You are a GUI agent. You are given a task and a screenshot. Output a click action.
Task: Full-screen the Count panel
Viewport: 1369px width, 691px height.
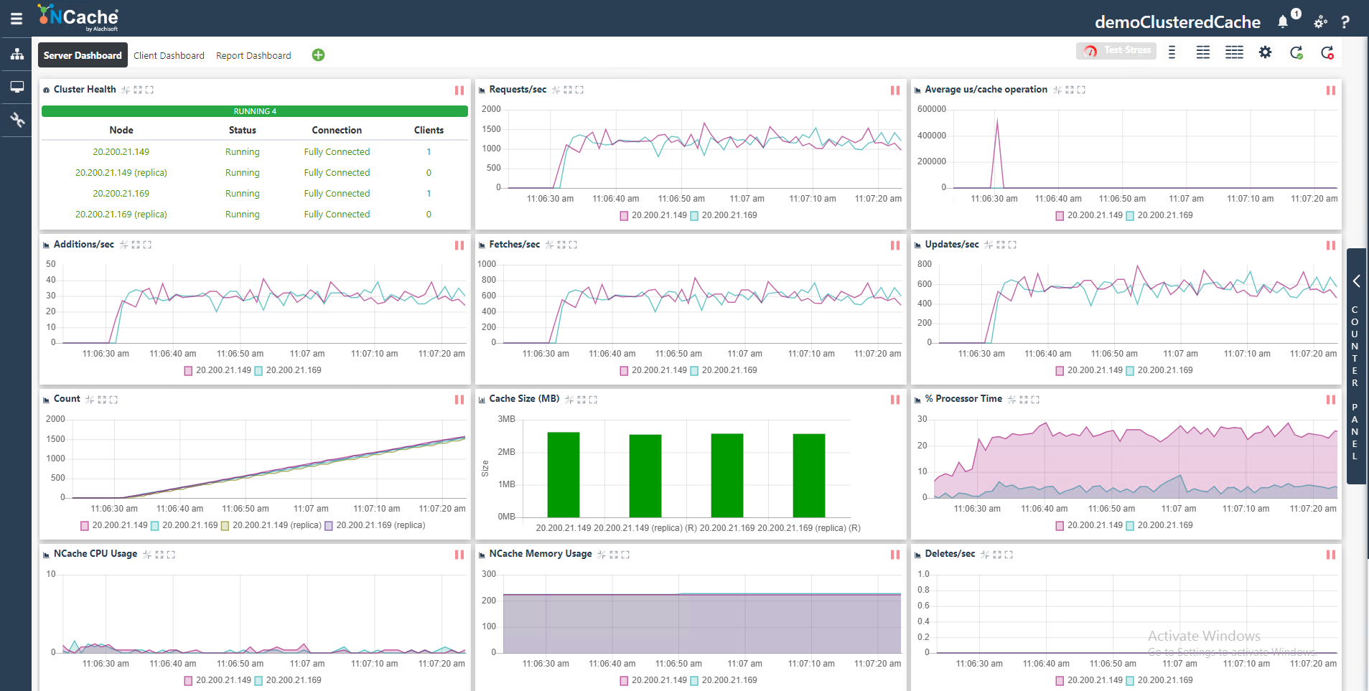click(113, 400)
